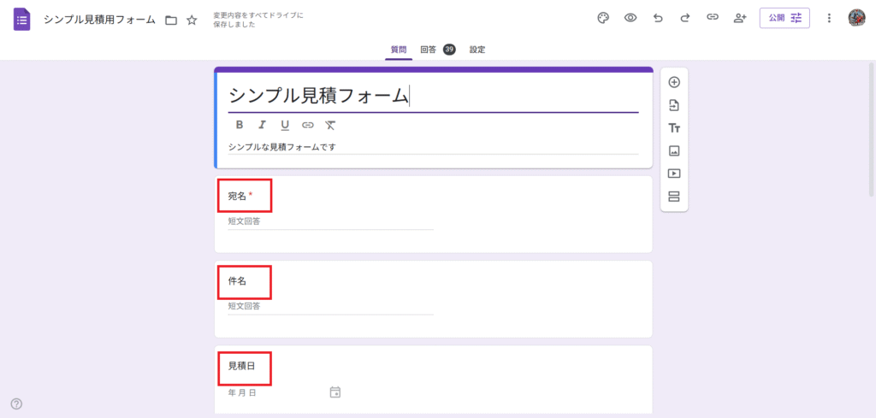Add collaborators with person-plus icon
This screenshot has height=418, width=876.
(740, 18)
